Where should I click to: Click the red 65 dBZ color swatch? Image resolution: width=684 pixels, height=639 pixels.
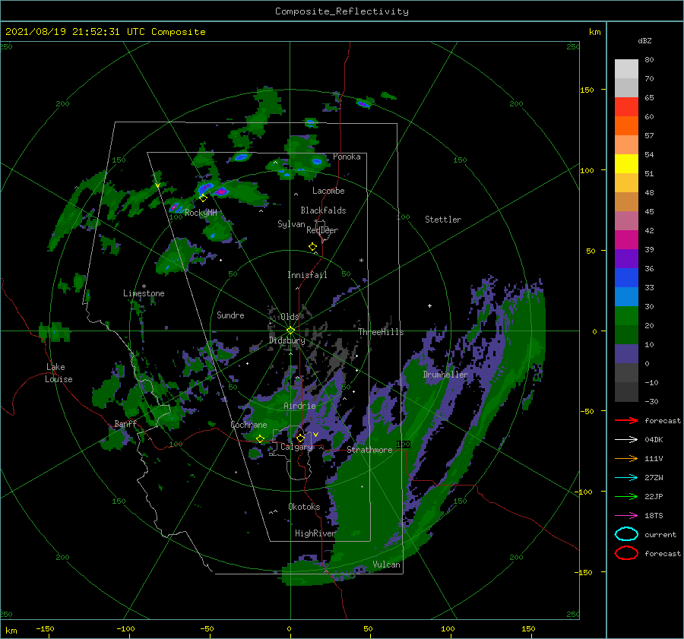(x=626, y=106)
